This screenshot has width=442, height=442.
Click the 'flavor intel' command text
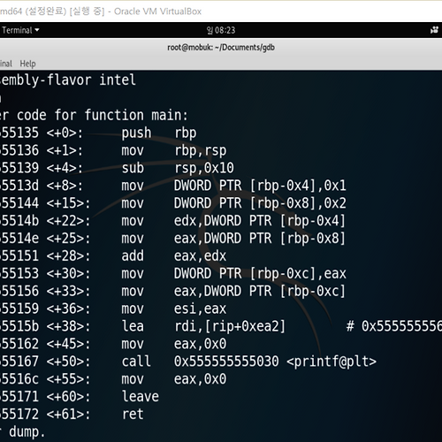point(91,80)
